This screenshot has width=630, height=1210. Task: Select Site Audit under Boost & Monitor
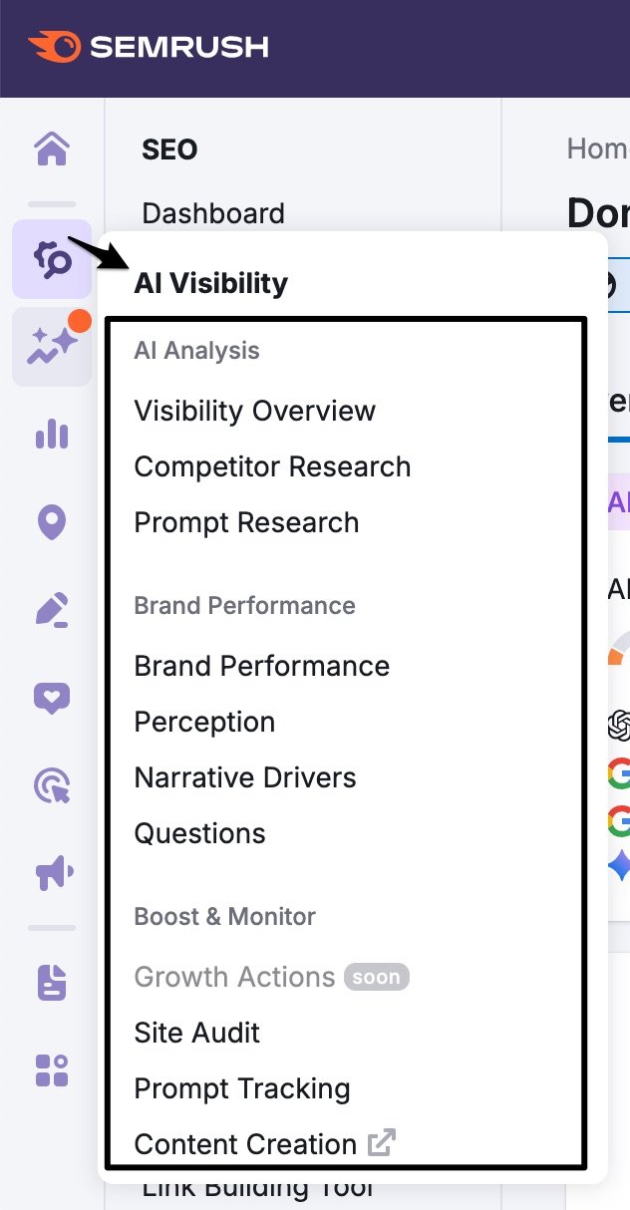(x=196, y=1033)
